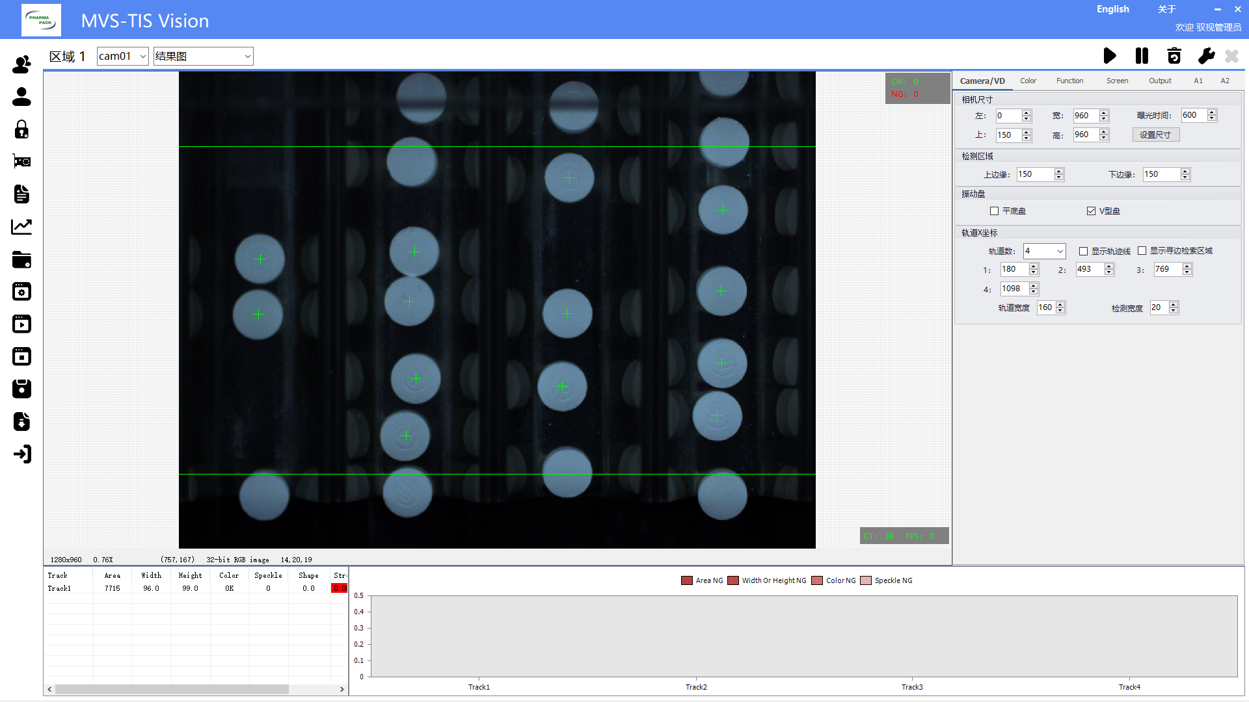Click the play button in top toolbar

[x=1110, y=56]
